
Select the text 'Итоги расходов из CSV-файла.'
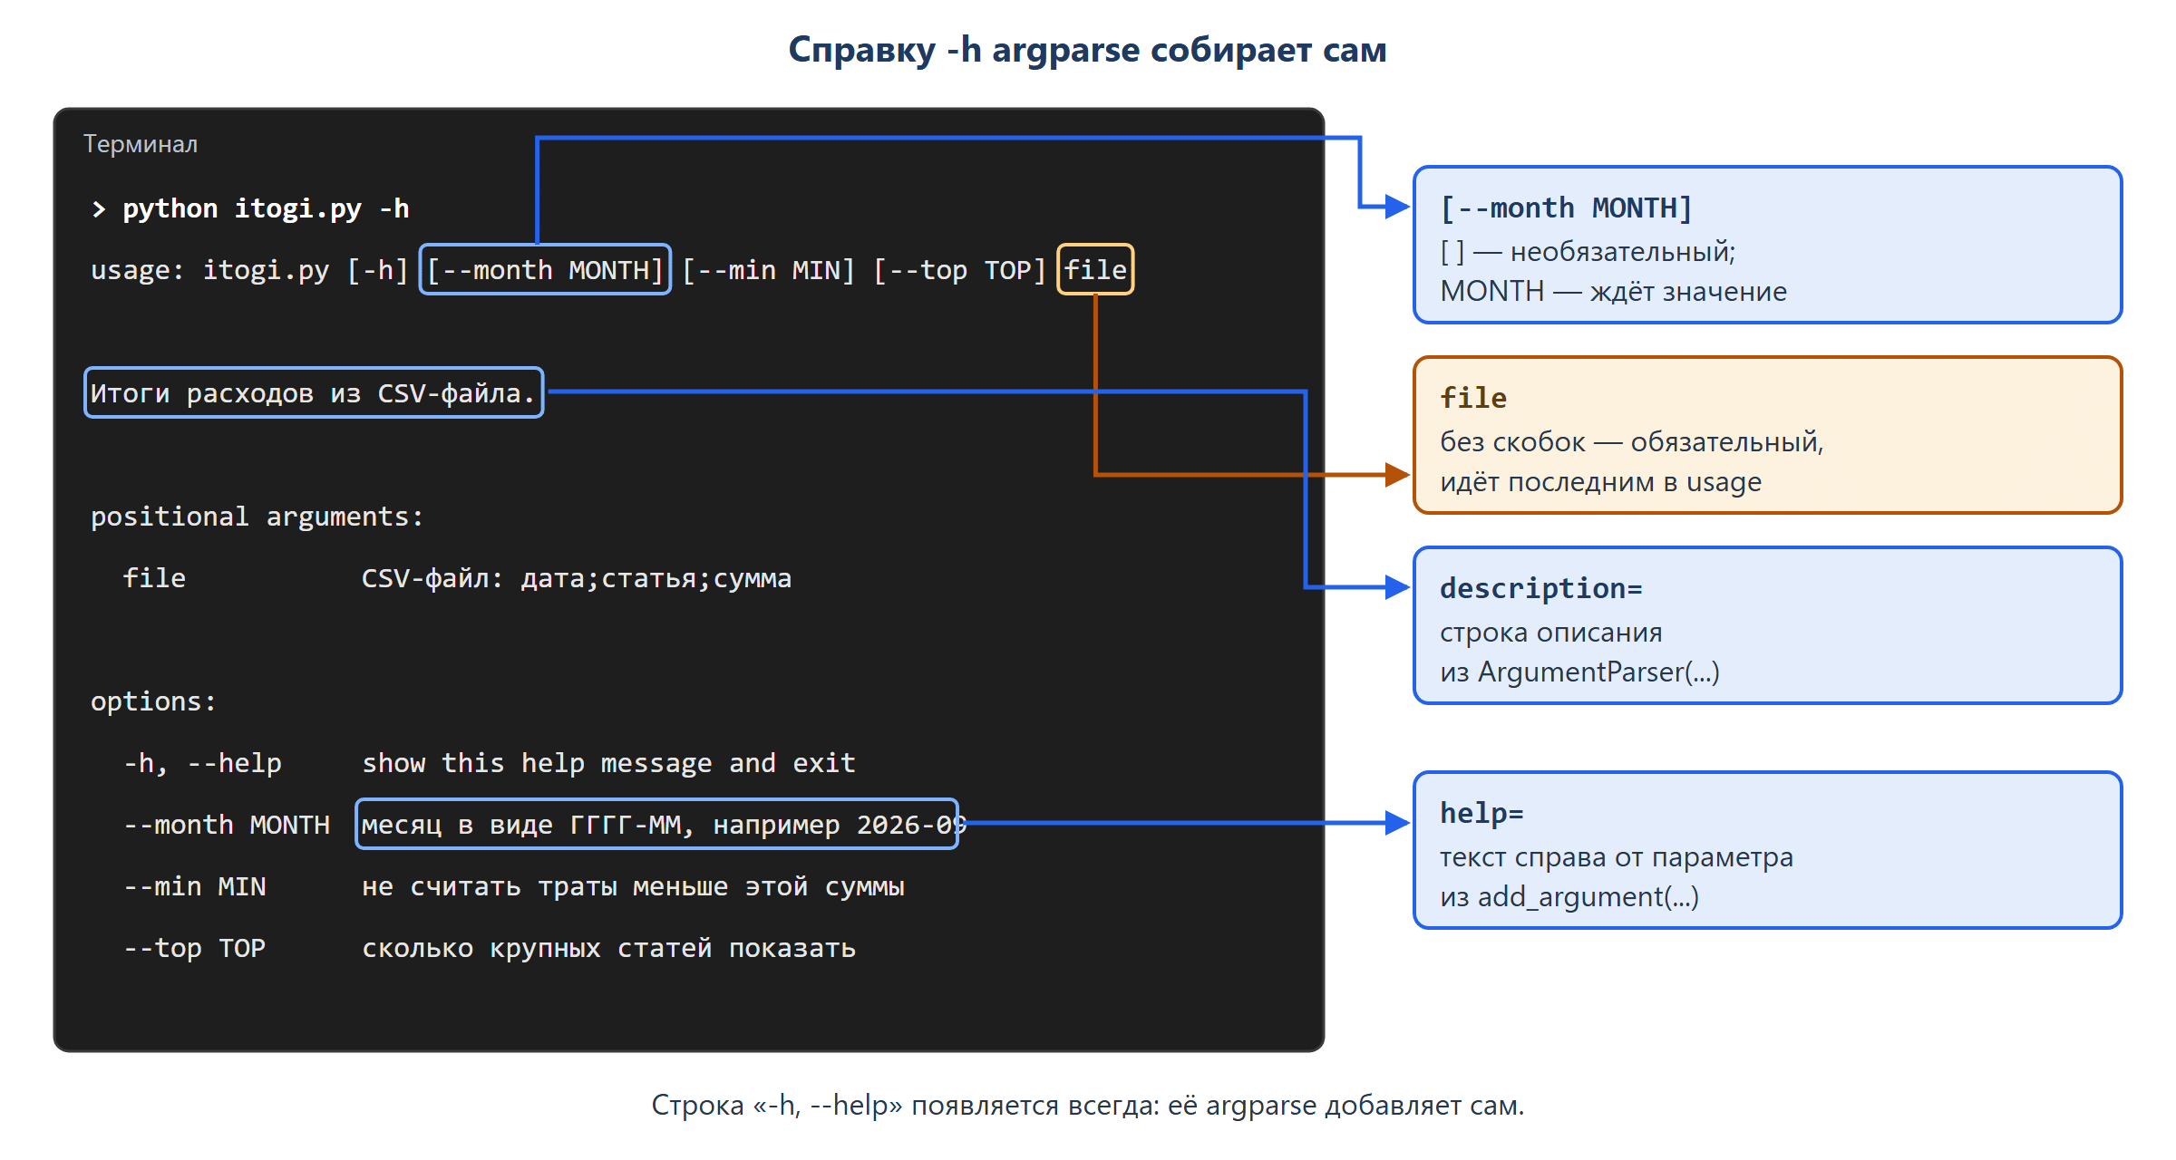click(x=314, y=393)
